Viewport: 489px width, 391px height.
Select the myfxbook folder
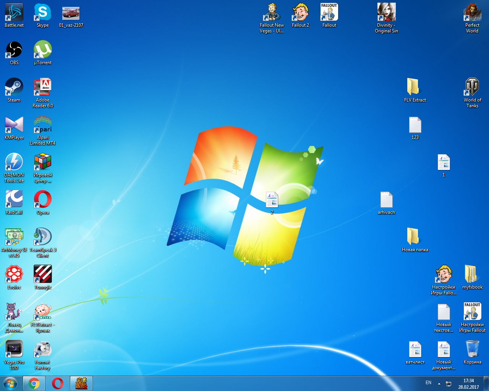pyautogui.click(x=473, y=278)
